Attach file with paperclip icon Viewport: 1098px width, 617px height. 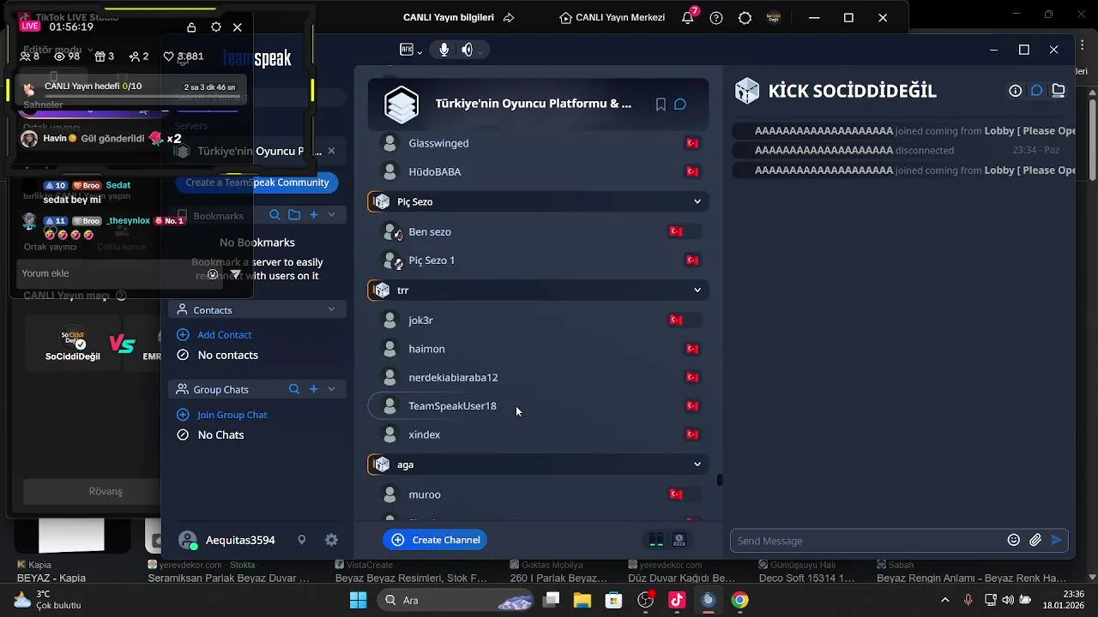pos(1035,541)
